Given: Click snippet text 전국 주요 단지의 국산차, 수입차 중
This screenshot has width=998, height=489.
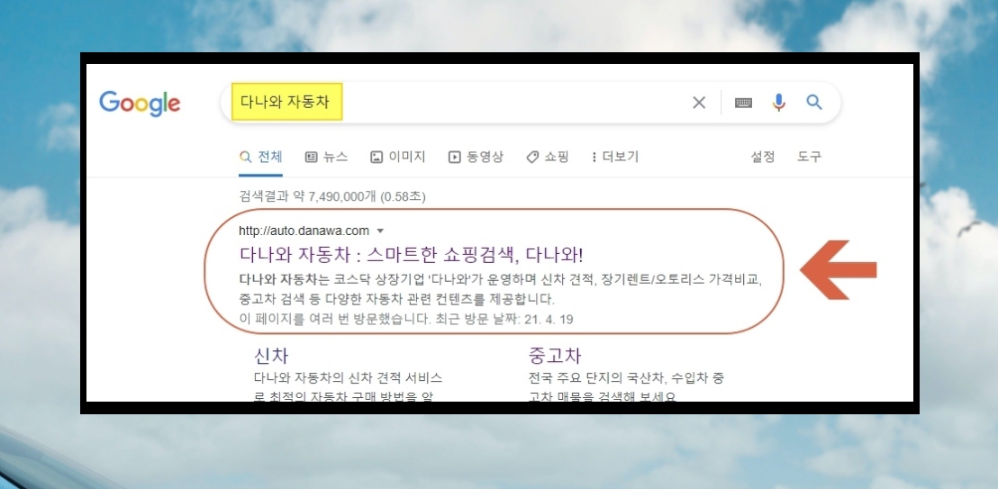Looking at the screenshot, I should pos(626,378).
